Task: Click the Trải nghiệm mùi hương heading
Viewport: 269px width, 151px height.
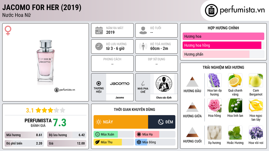Action: pyautogui.click(x=223, y=67)
